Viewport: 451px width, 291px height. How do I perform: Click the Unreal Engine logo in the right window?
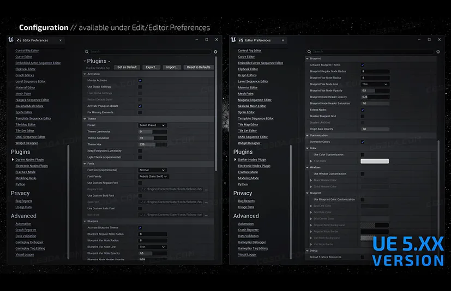(233, 40)
